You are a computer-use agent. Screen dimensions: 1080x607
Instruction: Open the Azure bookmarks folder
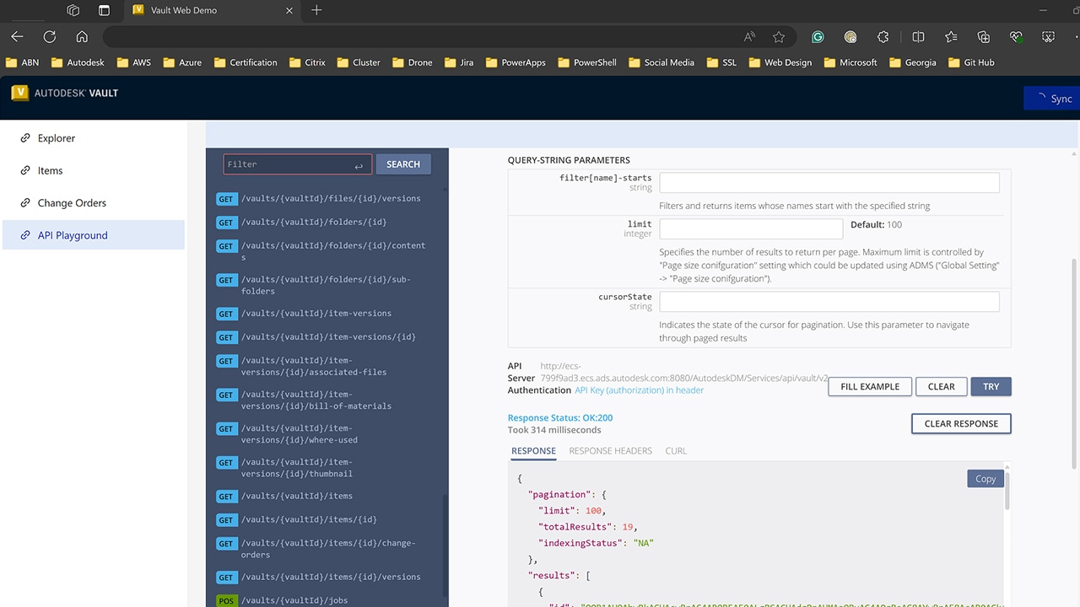click(182, 62)
